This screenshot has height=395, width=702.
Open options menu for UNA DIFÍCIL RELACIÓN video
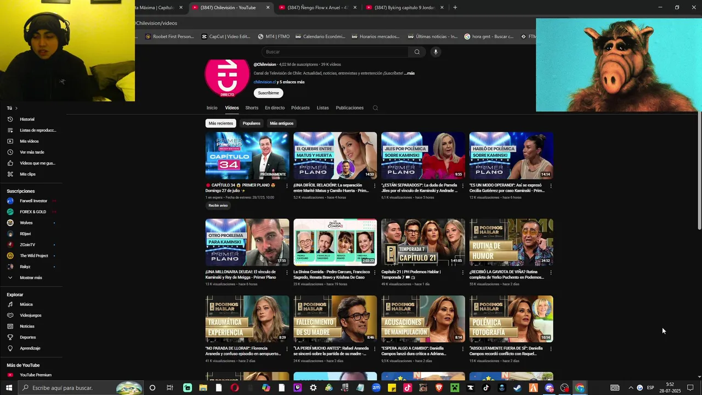tap(375, 185)
